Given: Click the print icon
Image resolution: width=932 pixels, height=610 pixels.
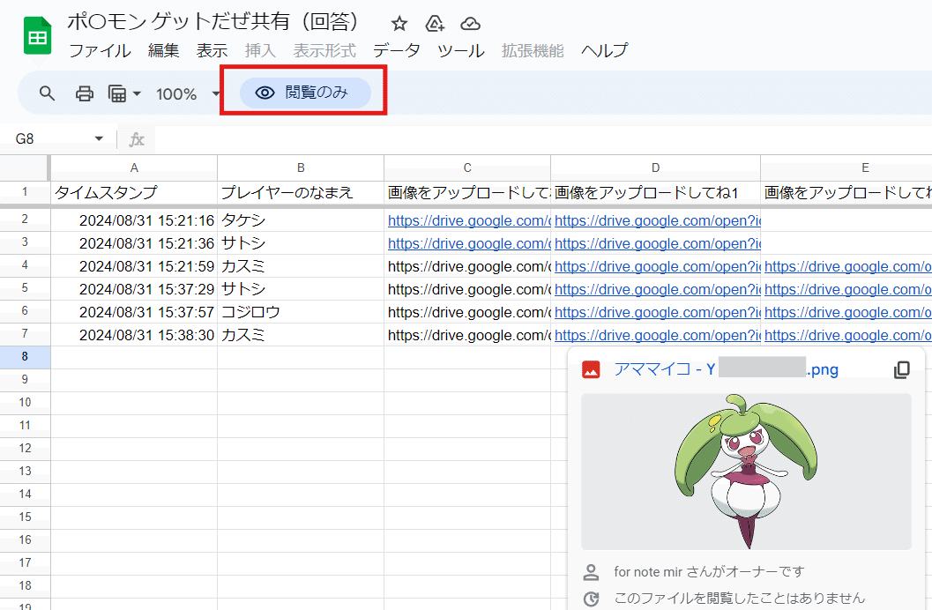Looking at the screenshot, I should [x=85, y=93].
